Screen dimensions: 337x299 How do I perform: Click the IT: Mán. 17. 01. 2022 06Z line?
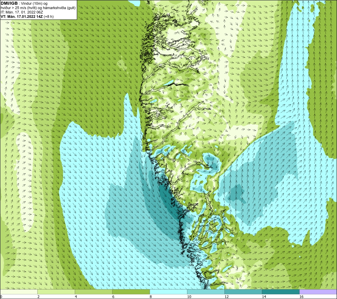tap(22, 12)
